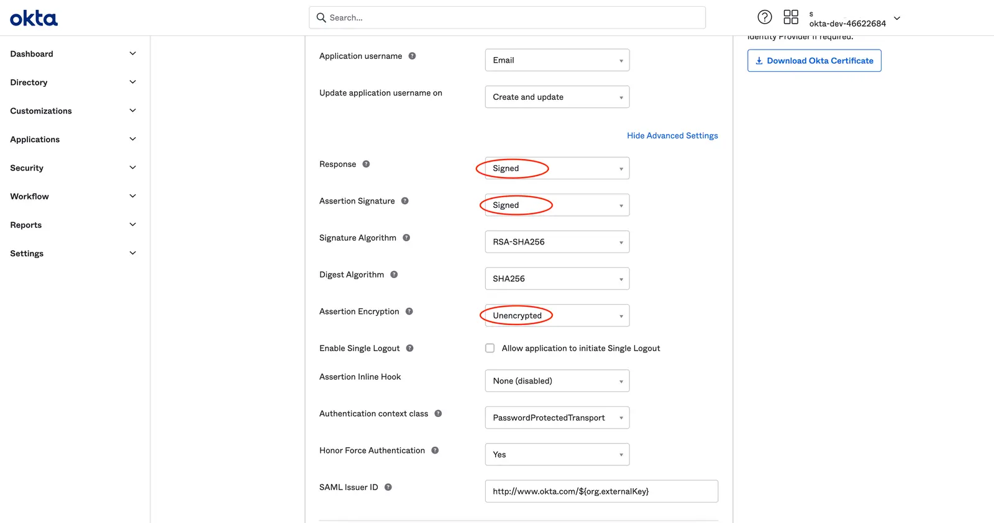
Task: Click the okta-dev-46622684 org name
Action: (x=847, y=24)
